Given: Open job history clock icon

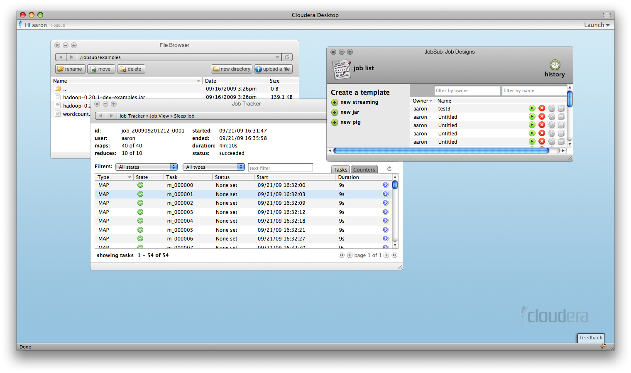Looking at the screenshot, I should coord(555,65).
